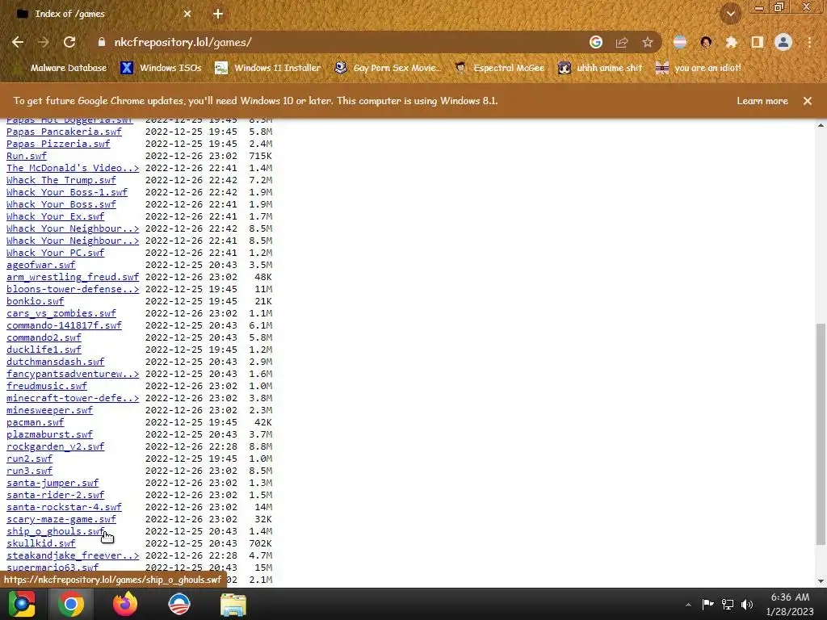Click the address bar URL field
The image size is (827, 620).
point(348,42)
